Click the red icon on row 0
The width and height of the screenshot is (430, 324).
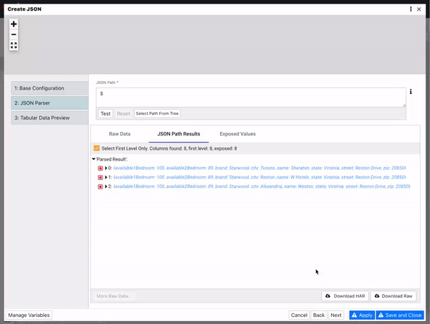tap(100, 168)
